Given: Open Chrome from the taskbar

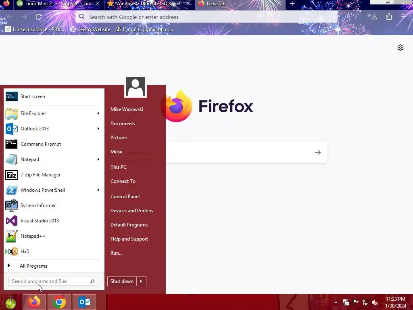Looking at the screenshot, I should coord(59,302).
